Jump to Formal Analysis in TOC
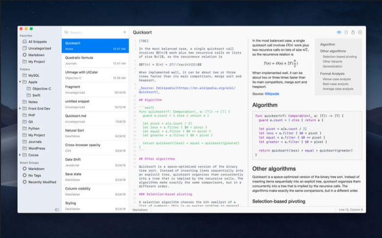The width and height of the screenshot is (382, 238). (332, 73)
